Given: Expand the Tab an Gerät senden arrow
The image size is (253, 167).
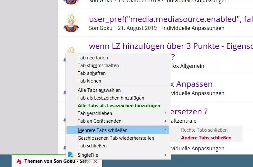Looking at the screenshot, I should click(x=165, y=121).
